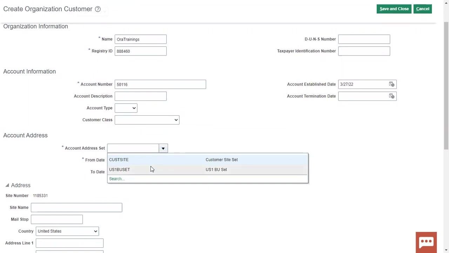Click Account Address Set text input
Image resolution: width=449 pixels, height=253 pixels.
[x=133, y=148]
